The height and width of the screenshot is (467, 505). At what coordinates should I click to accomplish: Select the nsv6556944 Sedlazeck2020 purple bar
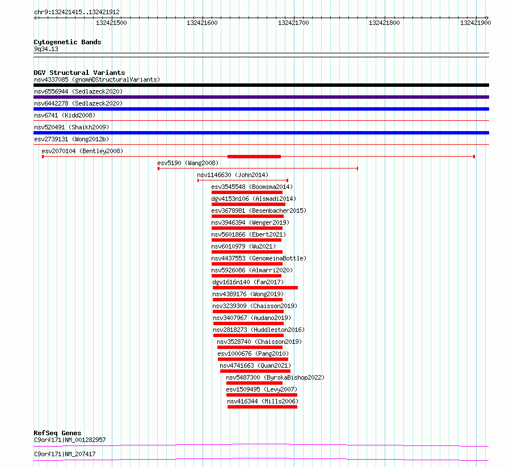pos(261,97)
